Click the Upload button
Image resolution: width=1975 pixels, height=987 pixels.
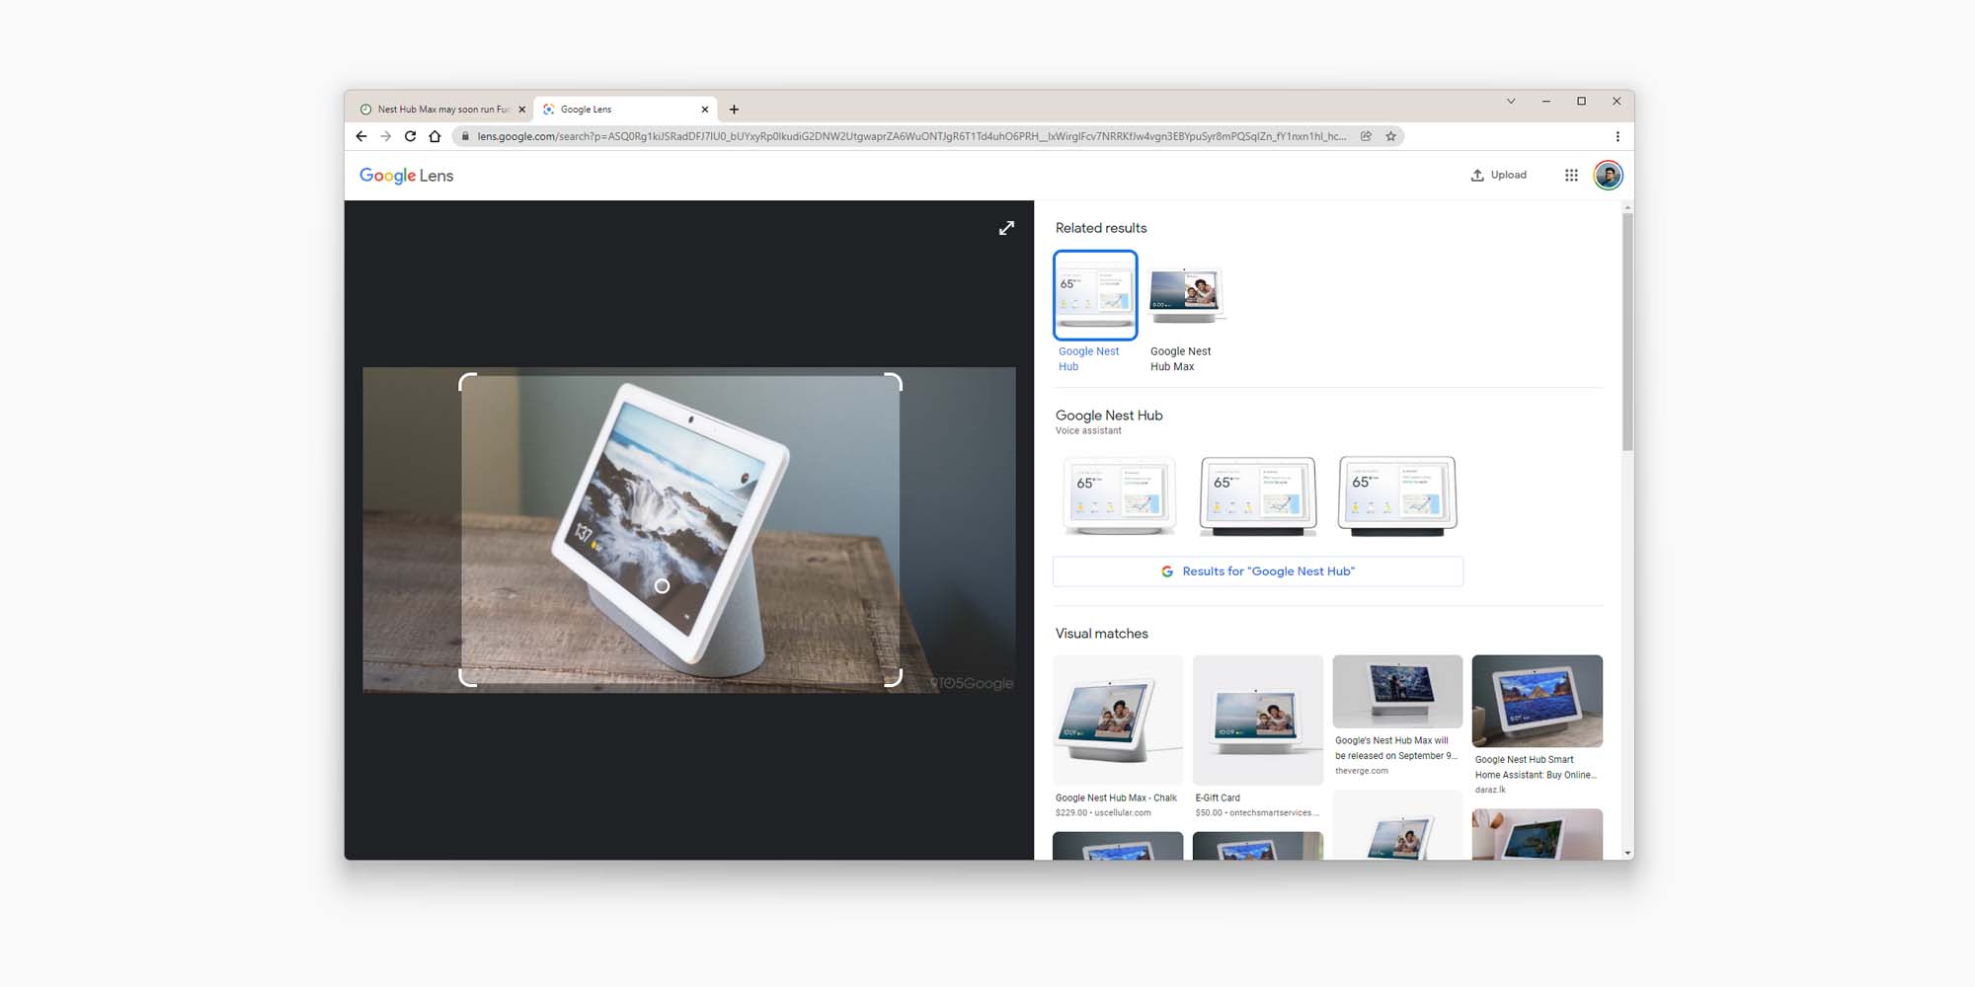pyautogui.click(x=1499, y=176)
